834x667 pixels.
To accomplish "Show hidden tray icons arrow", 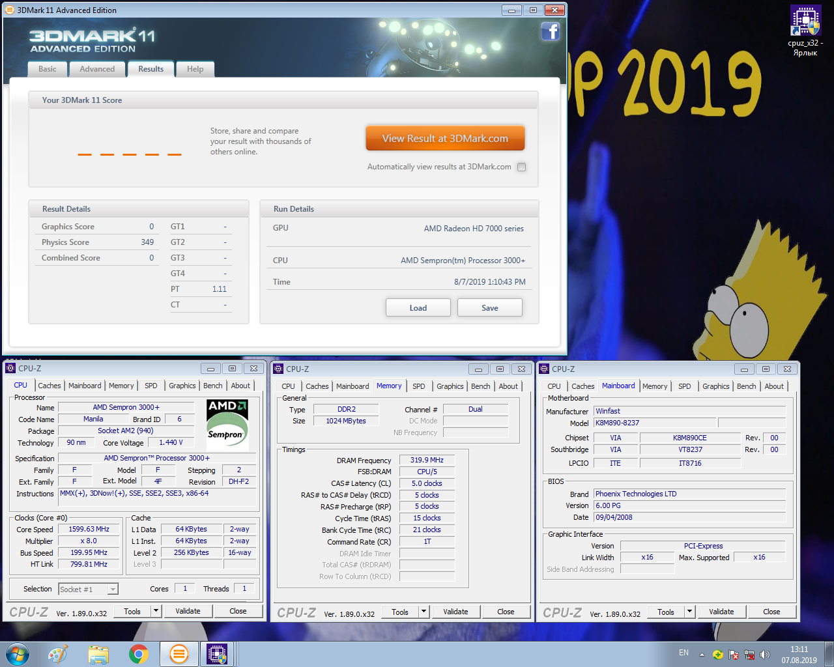I will (x=702, y=655).
